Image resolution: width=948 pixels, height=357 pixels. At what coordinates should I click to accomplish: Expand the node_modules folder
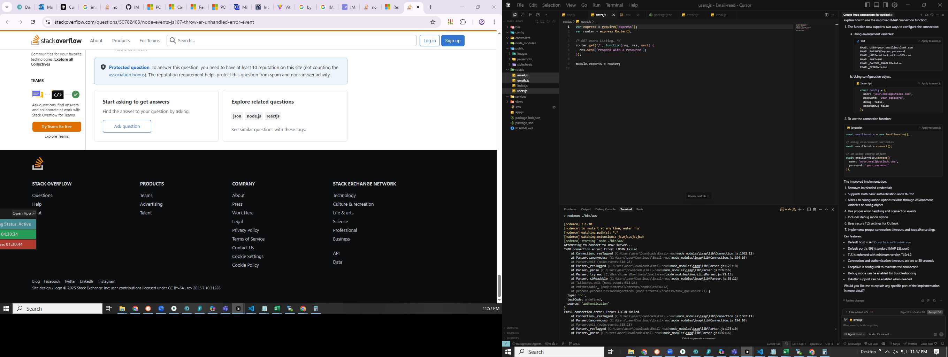(x=531, y=43)
